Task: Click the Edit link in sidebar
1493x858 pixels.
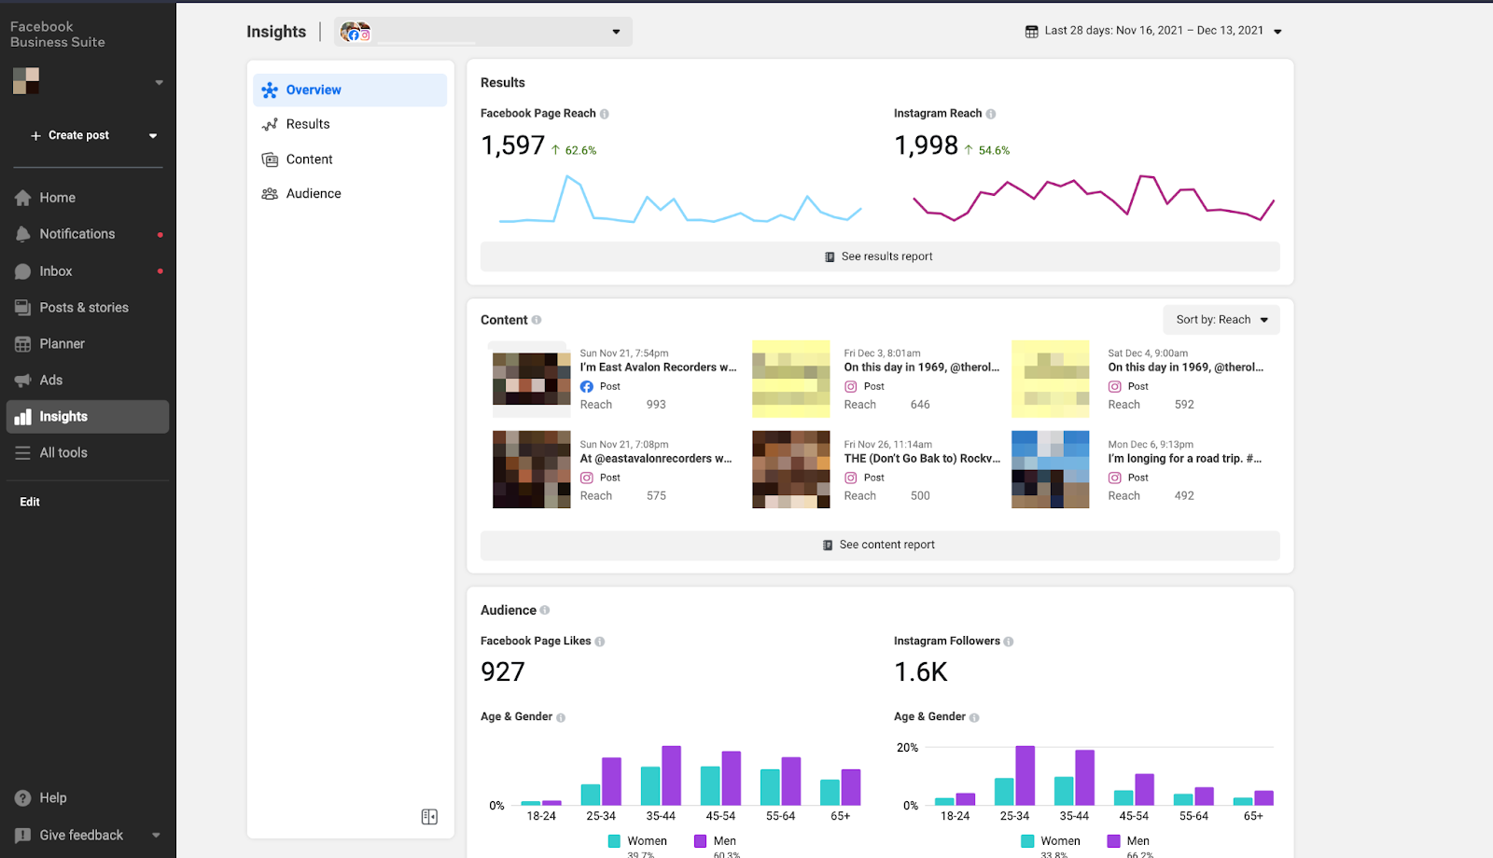Action: 29,501
